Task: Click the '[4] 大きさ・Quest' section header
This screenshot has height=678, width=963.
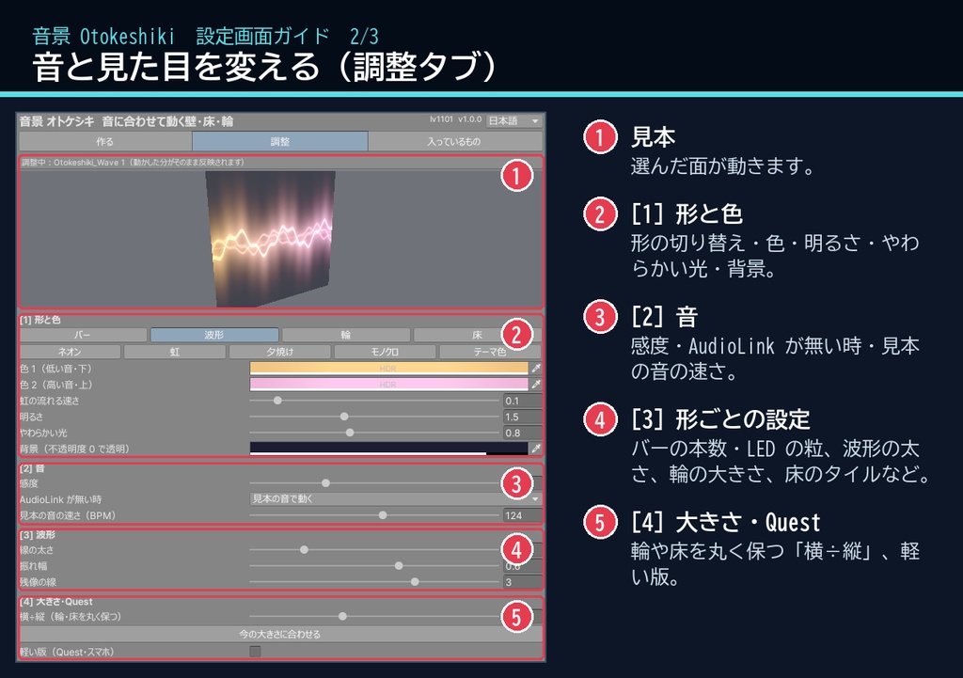Action: click(x=56, y=601)
